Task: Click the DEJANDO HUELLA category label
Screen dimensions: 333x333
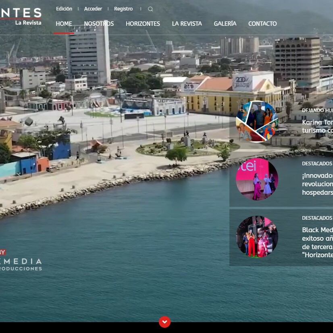Action: point(317,110)
